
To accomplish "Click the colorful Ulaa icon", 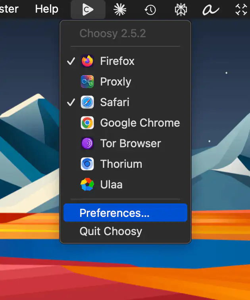I will (x=87, y=184).
